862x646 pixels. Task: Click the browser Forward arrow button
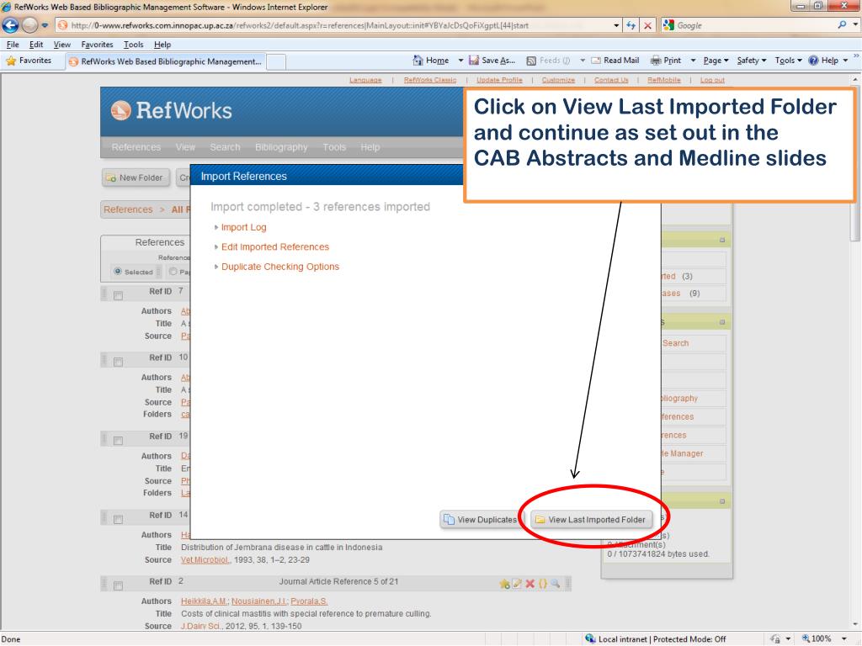tap(29, 25)
